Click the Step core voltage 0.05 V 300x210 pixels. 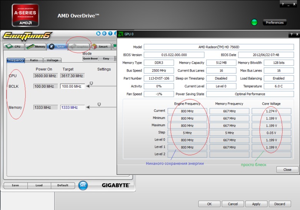coord(271,133)
